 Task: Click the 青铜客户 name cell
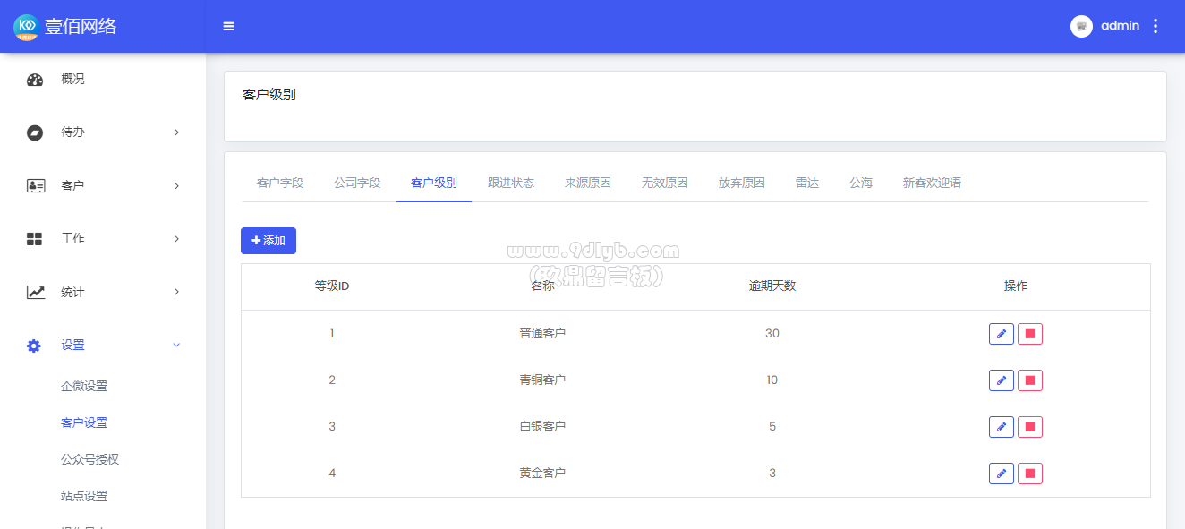coord(542,380)
